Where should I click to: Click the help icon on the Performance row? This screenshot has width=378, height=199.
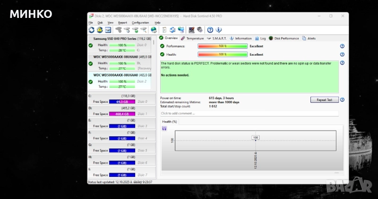pos(342,46)
